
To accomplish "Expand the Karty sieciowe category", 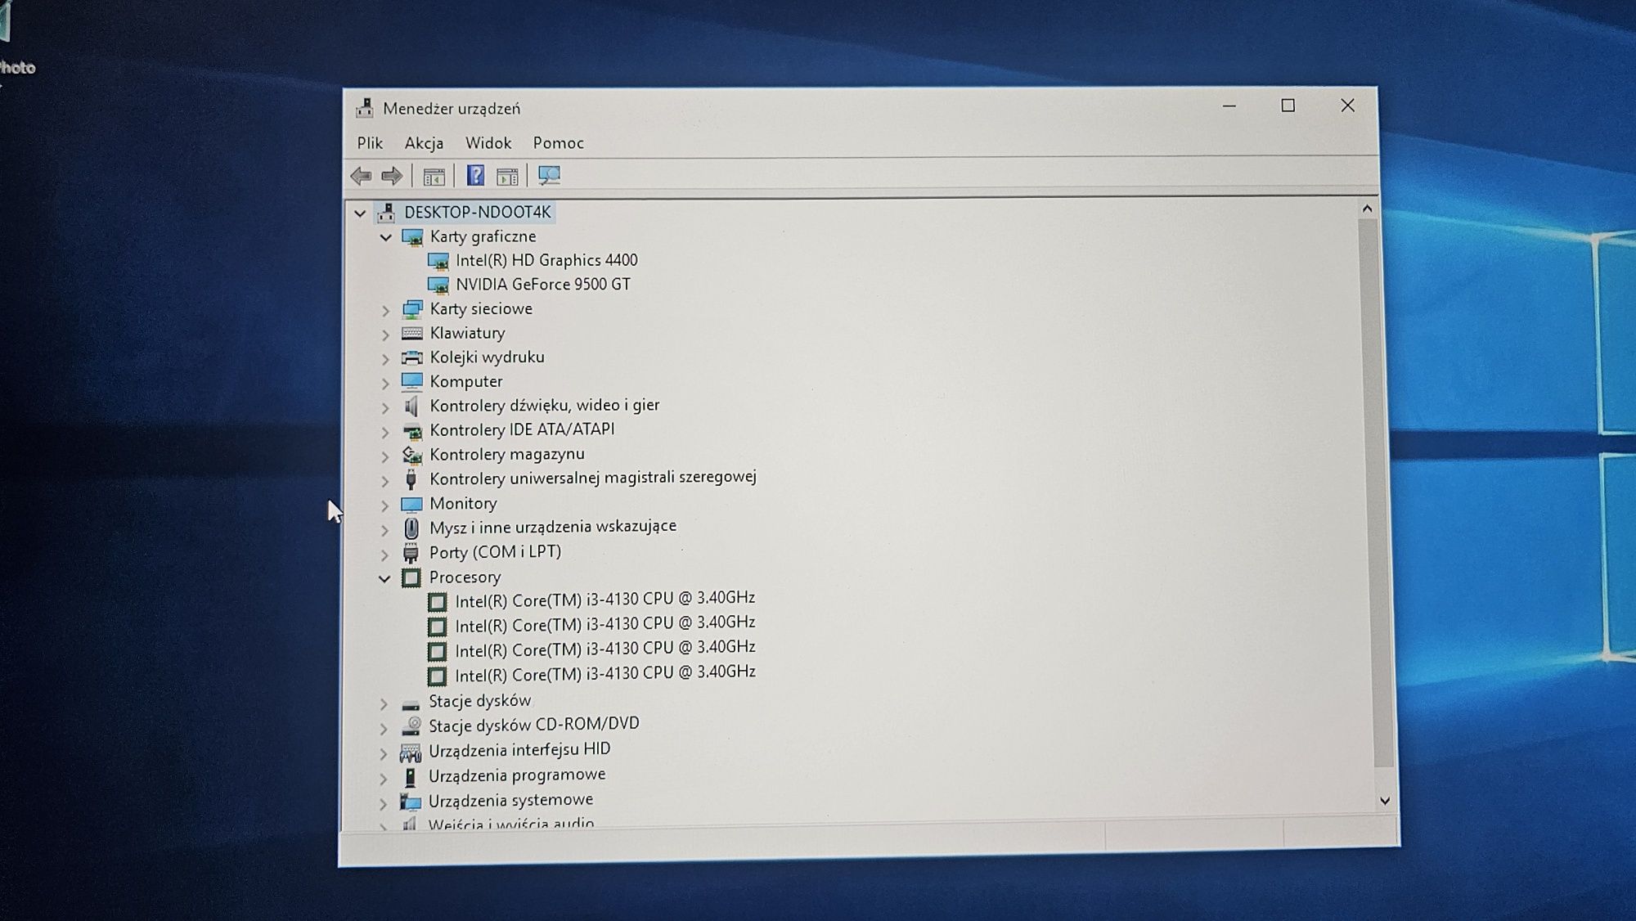I will coord(385,311).
